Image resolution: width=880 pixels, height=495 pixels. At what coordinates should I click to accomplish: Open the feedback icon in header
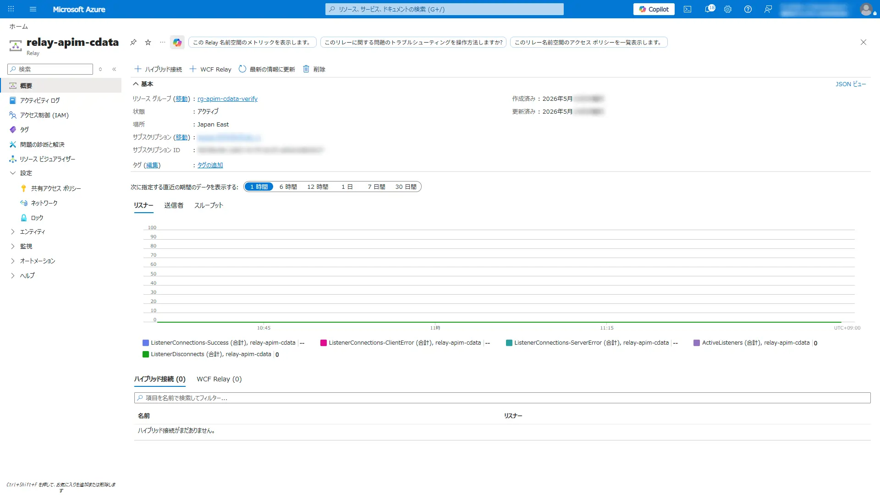768,9
